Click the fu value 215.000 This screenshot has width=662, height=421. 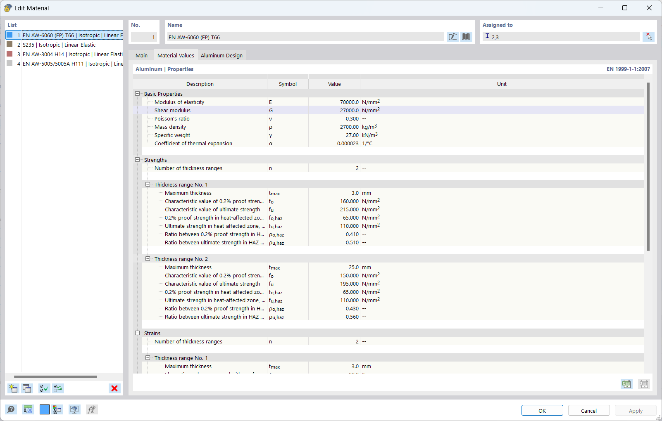tap(334, 209)
